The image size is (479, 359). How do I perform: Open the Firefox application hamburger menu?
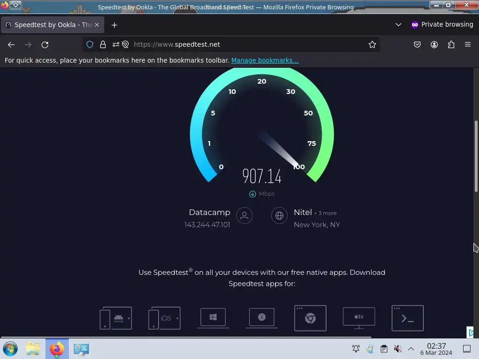[468, 44]
